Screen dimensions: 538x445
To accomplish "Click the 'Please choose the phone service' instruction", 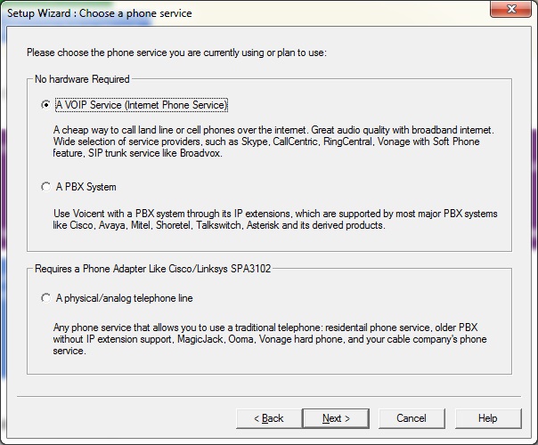I will pos(176,53).
